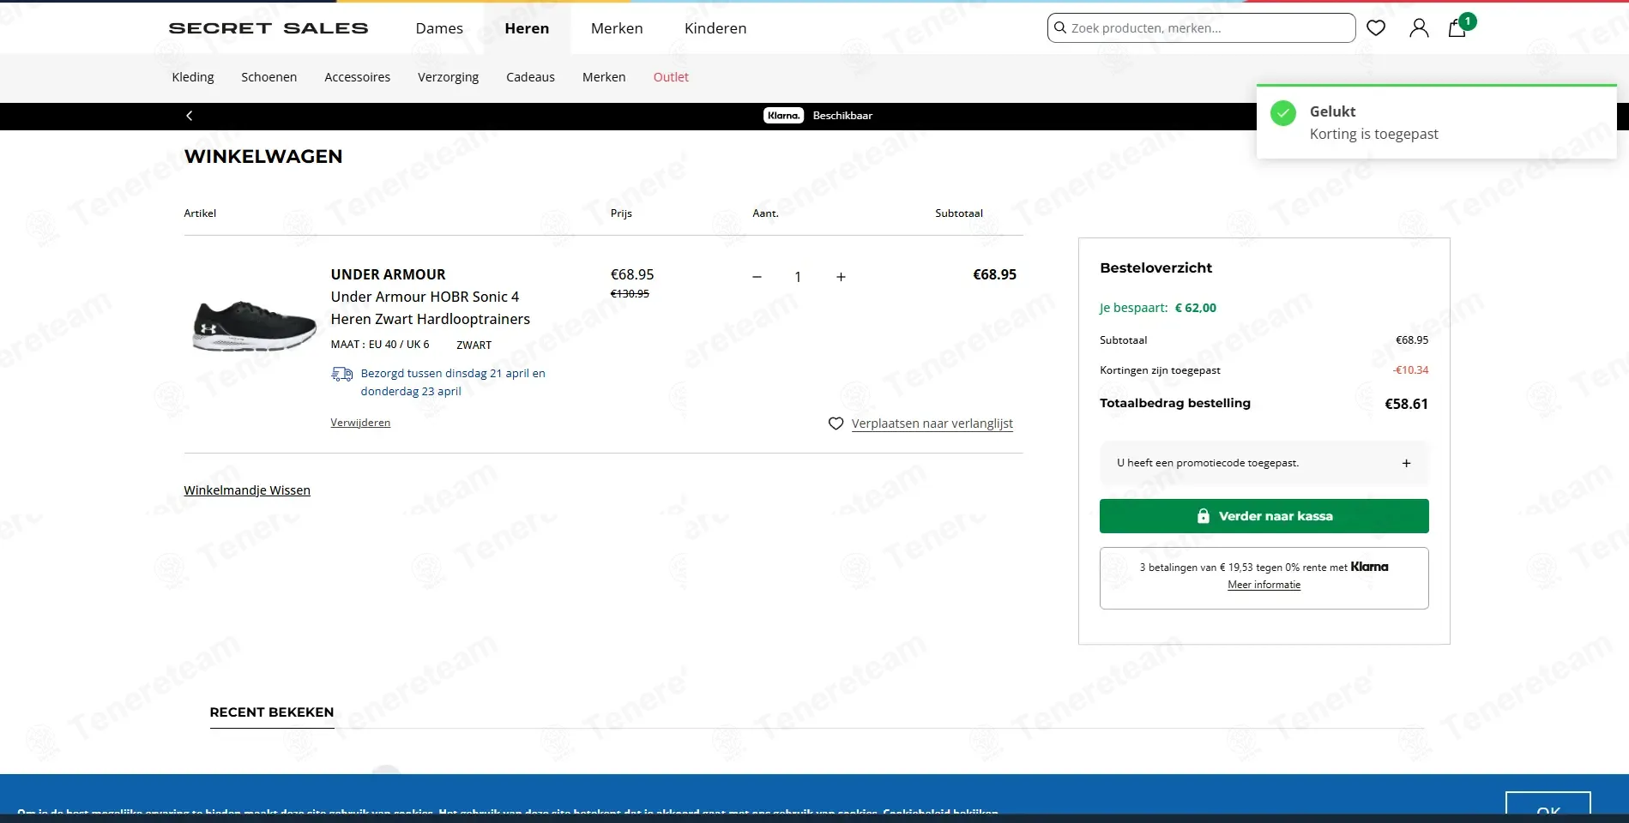Decrease quantity with minus button
The image size is (1629, 823).
pyautogui.click(x=757, y=277)
